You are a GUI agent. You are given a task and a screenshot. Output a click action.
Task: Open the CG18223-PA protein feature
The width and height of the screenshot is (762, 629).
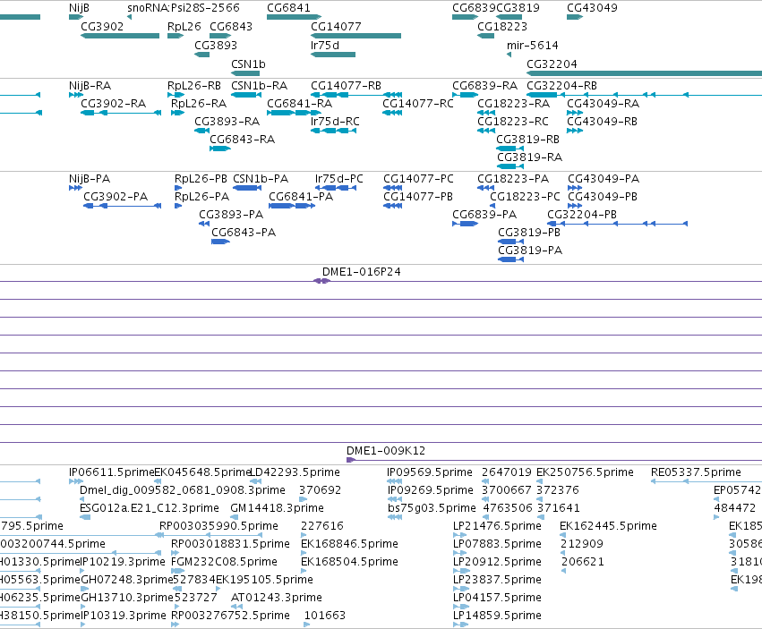pos(486,188)
